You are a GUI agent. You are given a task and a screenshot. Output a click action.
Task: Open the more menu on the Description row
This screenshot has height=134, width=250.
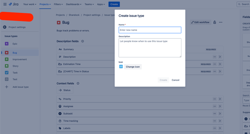point(215,57)
